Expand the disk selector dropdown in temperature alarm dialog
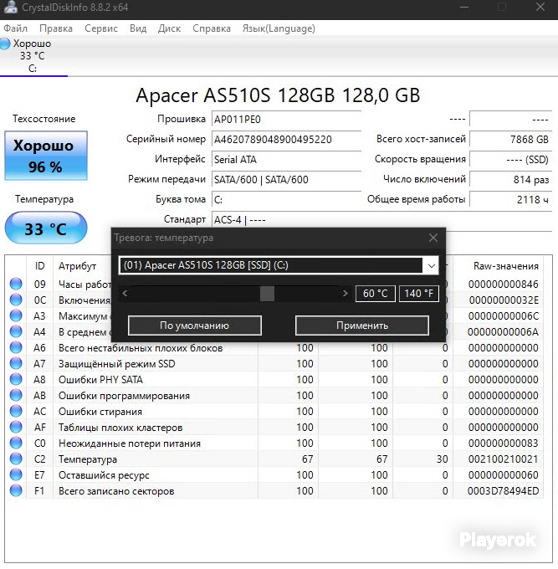The width and height of the screenshot is (558, 569). [x=431, y=265]
